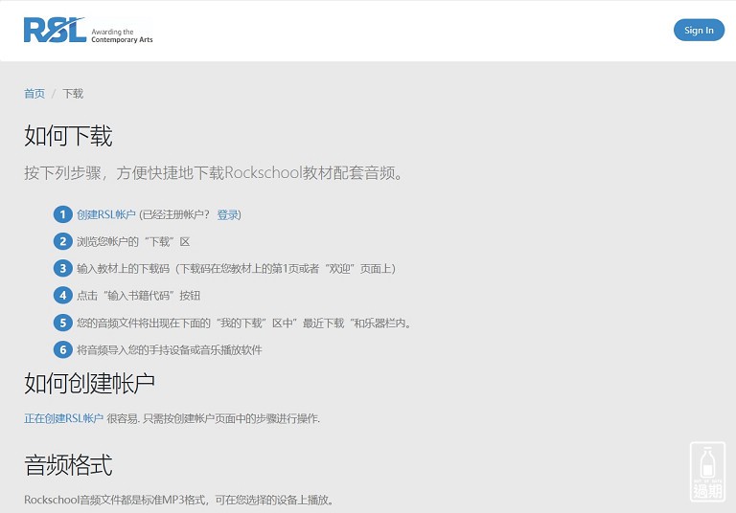736x513 pixels.
Task: Open the 首页 breadcrumb link
Action: [x=34, y=93]
